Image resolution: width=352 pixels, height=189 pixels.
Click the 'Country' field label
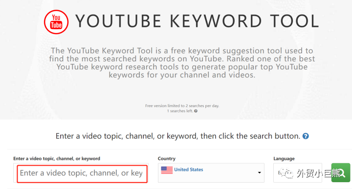pyautogui.click(x=167, y=159)
